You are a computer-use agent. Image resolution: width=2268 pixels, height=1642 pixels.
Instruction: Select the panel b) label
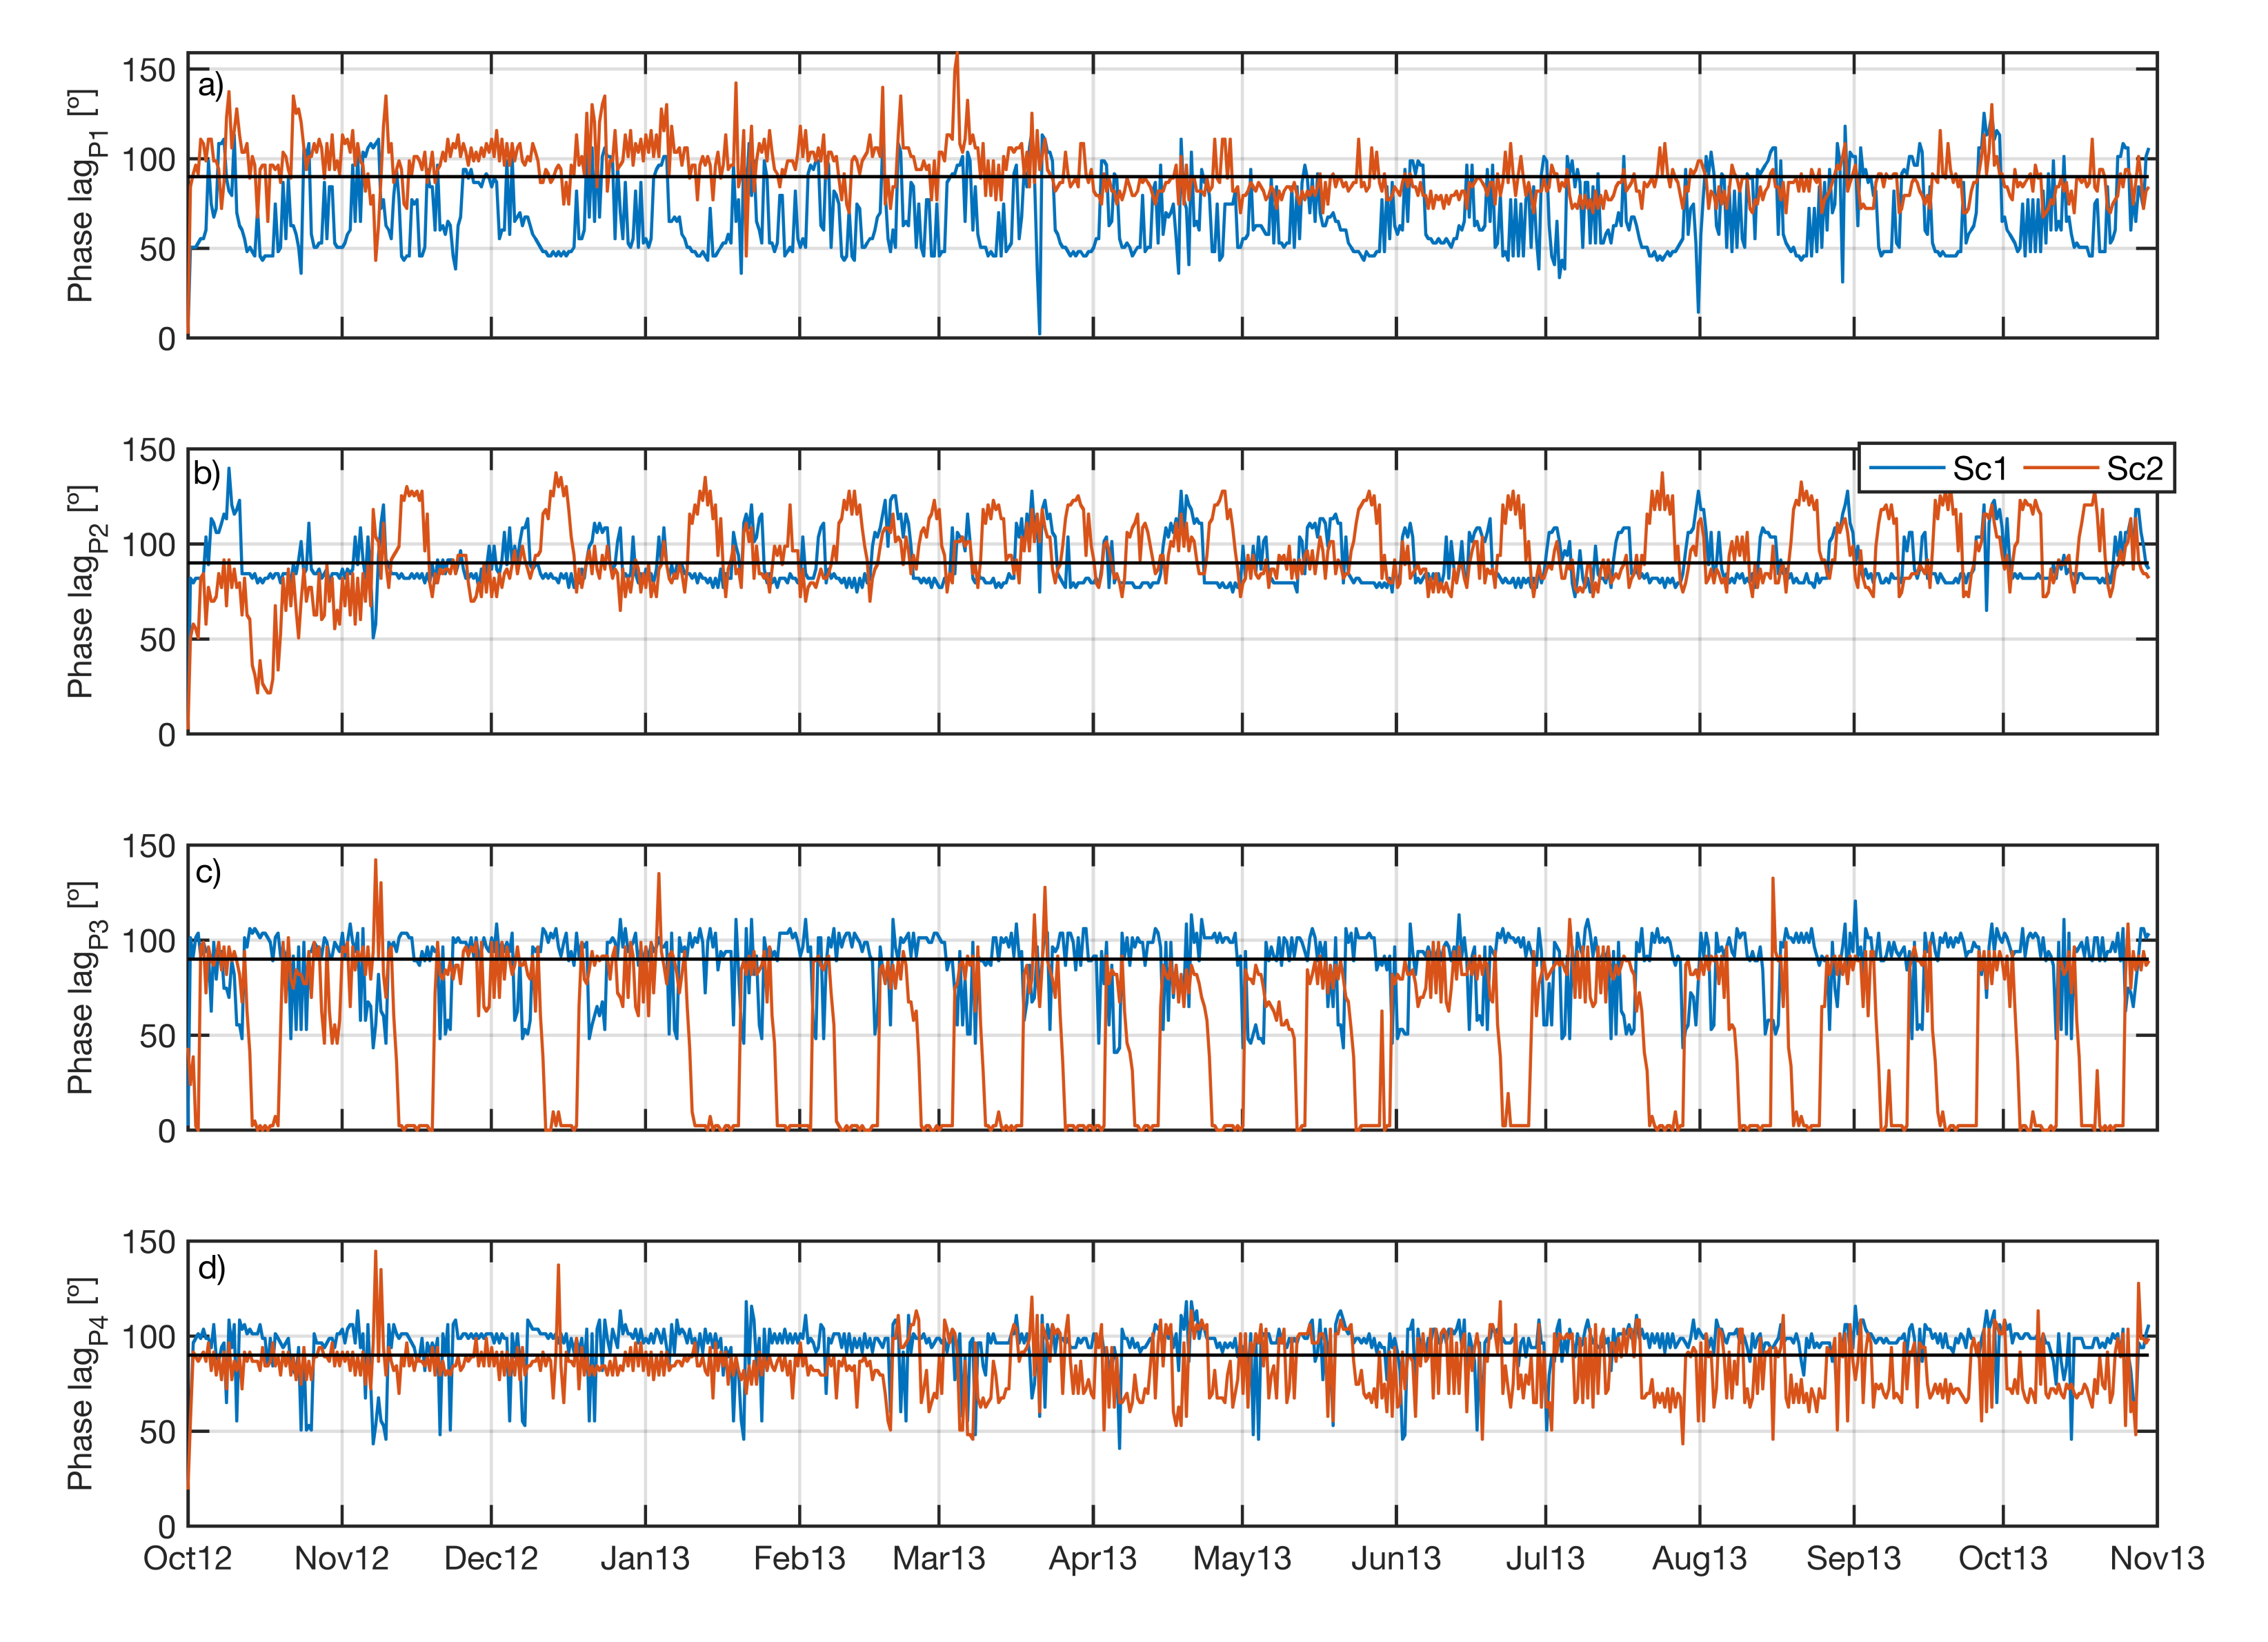[x=207, y=473]
